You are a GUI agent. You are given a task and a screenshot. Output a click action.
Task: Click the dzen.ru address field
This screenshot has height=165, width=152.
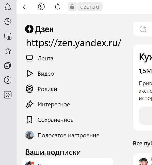pos(90,7)
